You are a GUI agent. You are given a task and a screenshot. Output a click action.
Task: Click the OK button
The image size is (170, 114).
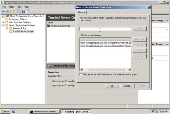pos(112,86)
